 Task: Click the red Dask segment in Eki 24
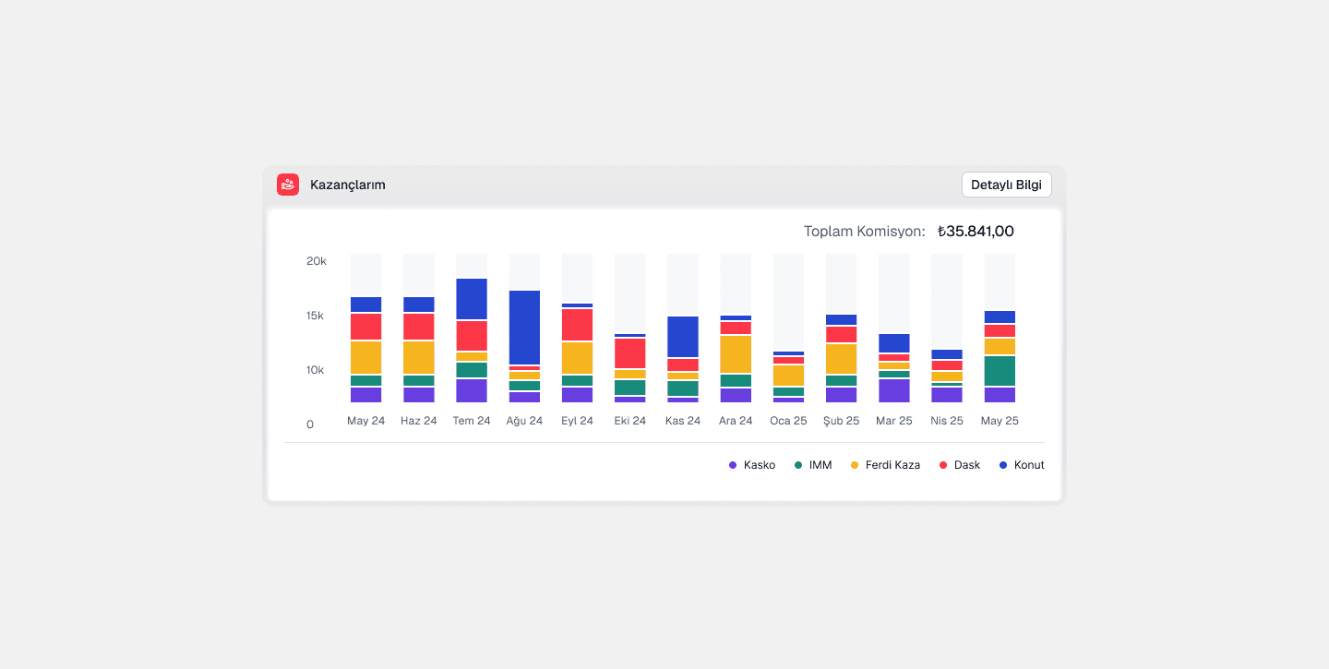click(630, 353)
